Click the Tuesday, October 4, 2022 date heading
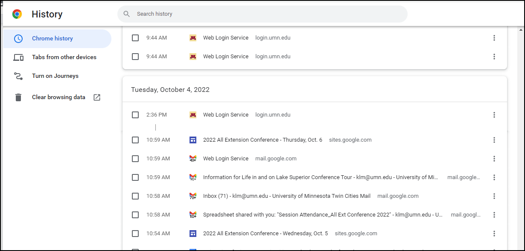 (170, 90)
